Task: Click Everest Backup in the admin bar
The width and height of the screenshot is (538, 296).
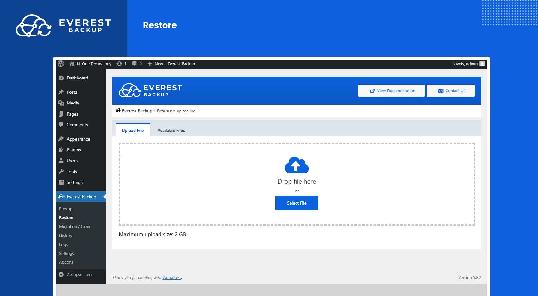Action: pos(181,64)
